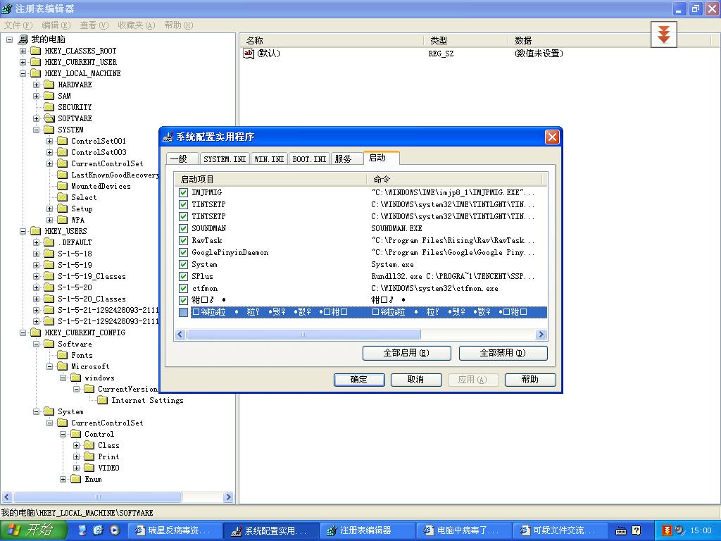The height and width of the screenshot is (541, 721).
Task: Click the media player quick launch icon
Action: 115,530
